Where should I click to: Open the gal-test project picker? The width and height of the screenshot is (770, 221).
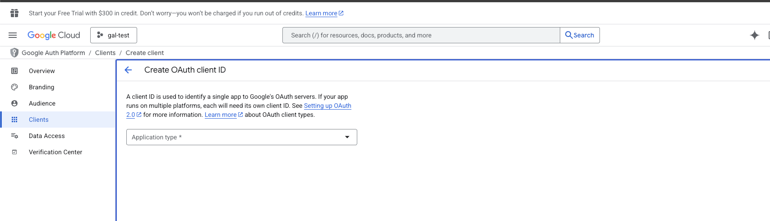point(114,35)
